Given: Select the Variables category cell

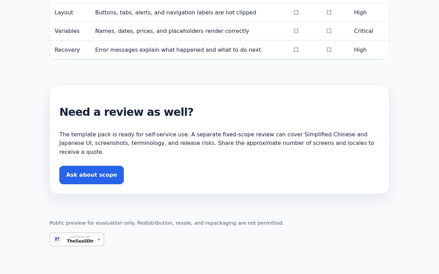Looking at the screenshot, I should [x=67, y=31].
